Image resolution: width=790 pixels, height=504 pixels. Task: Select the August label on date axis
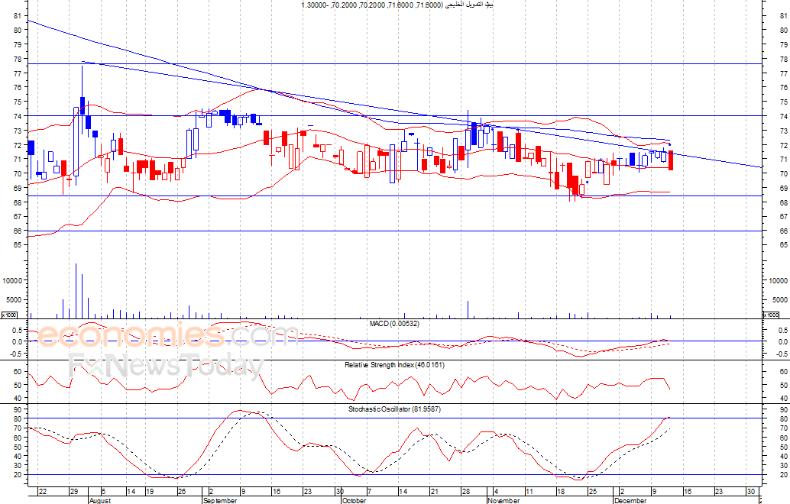[99, 500]
